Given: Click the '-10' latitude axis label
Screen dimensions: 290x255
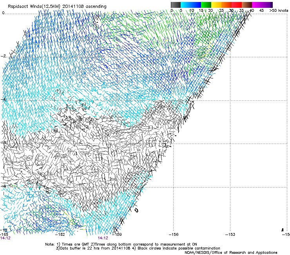Looking at the screenshot, I should tap(4, 230).
